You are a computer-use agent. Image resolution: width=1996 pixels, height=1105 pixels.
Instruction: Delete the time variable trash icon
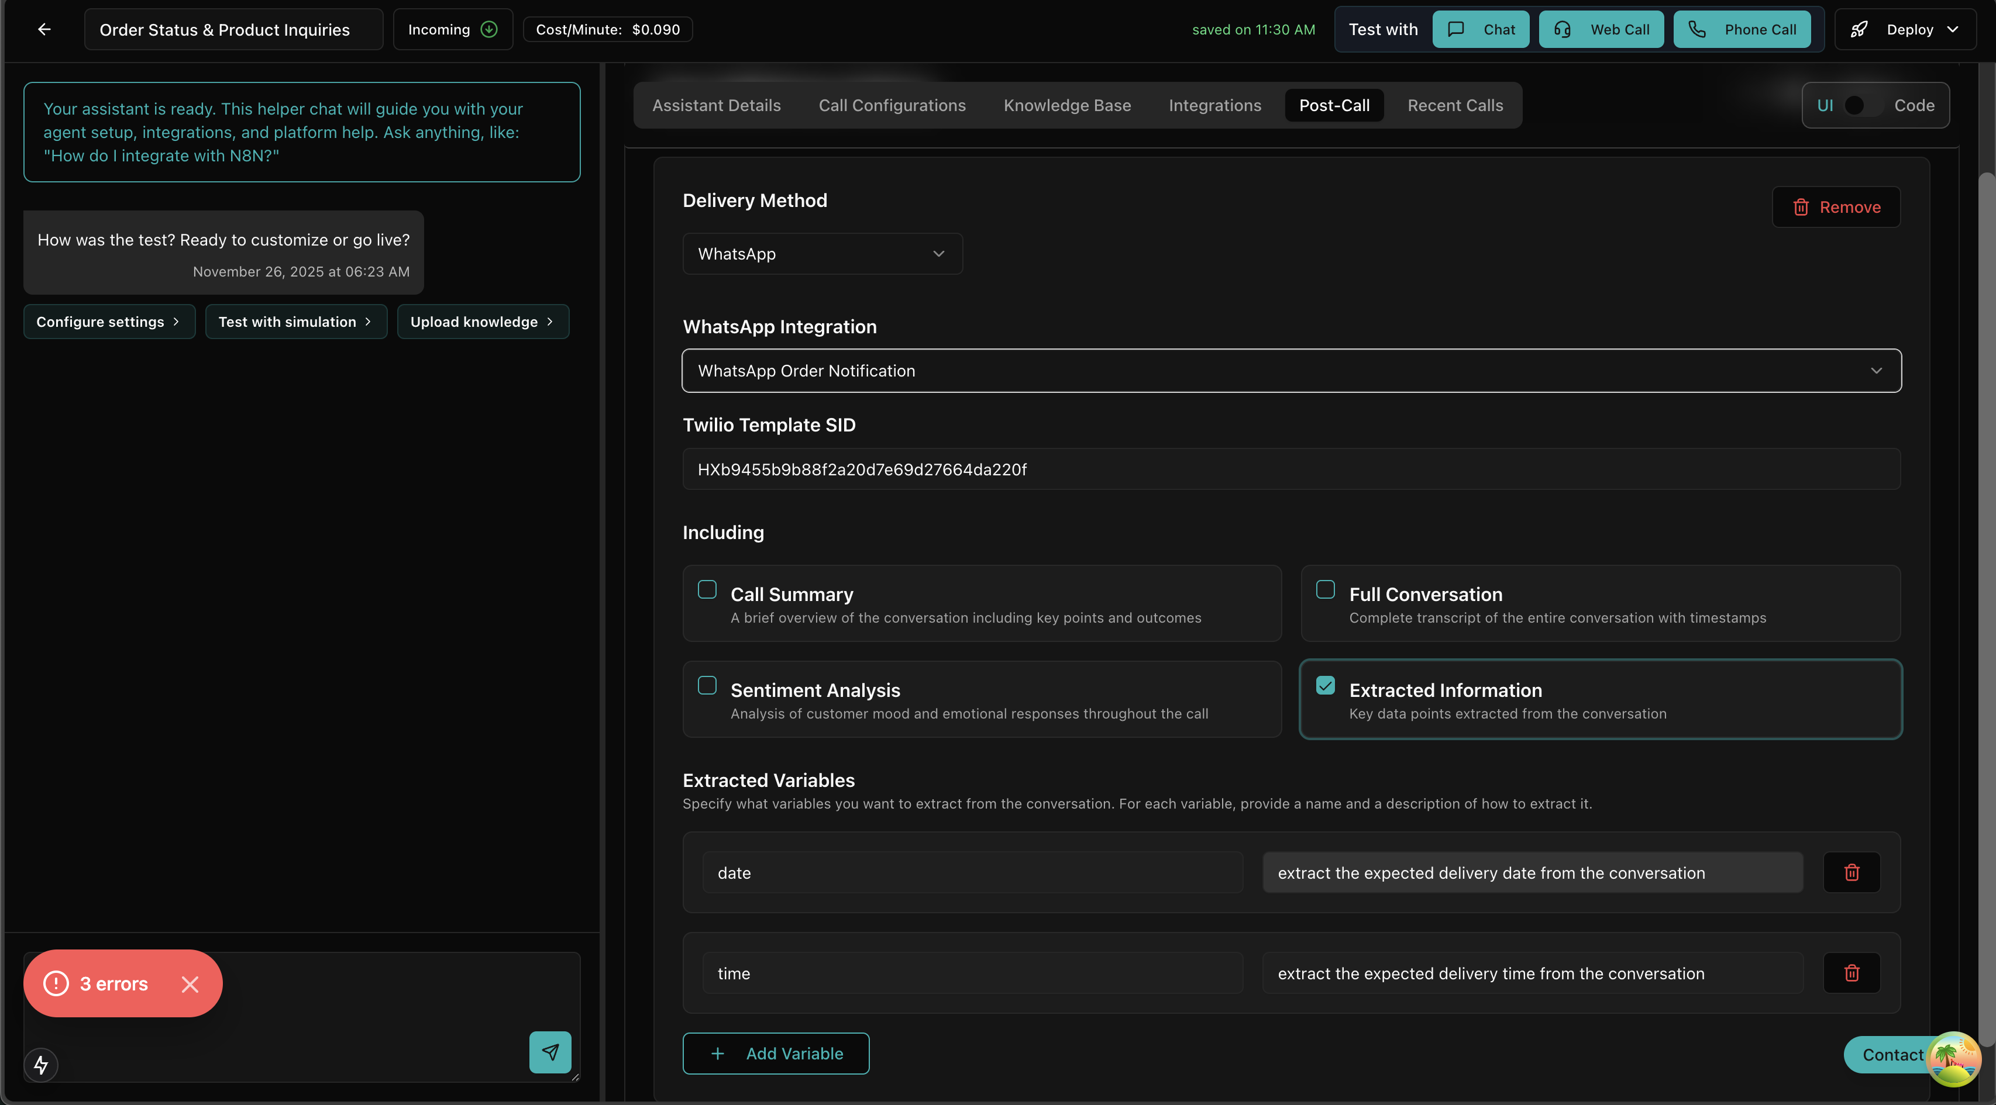click(1852, 973)
